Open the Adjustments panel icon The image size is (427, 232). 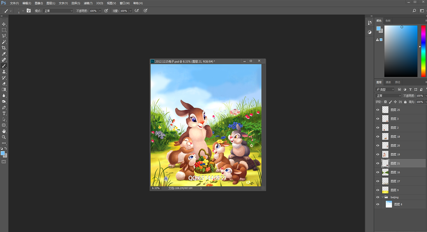tap(369, 32)
